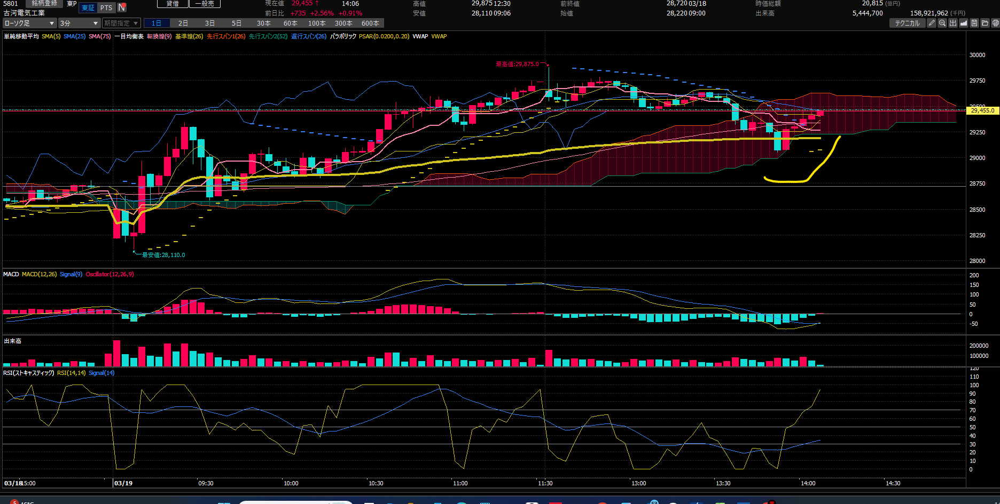This screenshot has width=1000, height=504.
Task: Open the テクニカル settings button
Action: [907, 23]
